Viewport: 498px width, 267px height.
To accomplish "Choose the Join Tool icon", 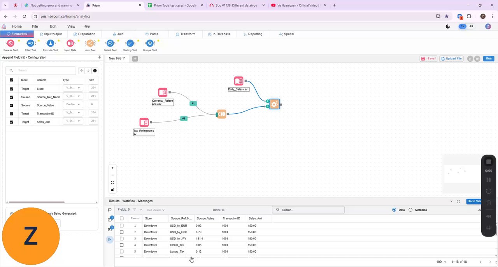I will (x=90, y=43).
